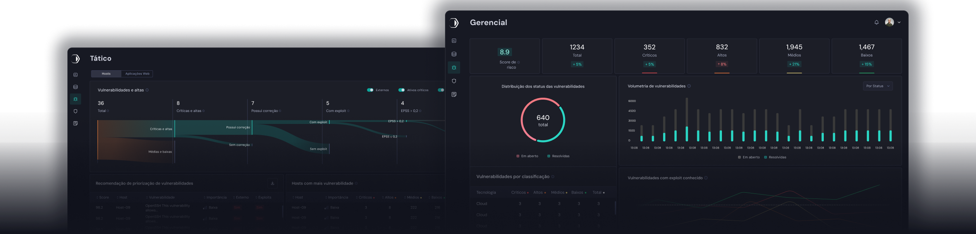Image resolution: width=976 pixels, height=234 pixels.
Task: Click bug icon in Gerencial sidebar
Action: 454,68
